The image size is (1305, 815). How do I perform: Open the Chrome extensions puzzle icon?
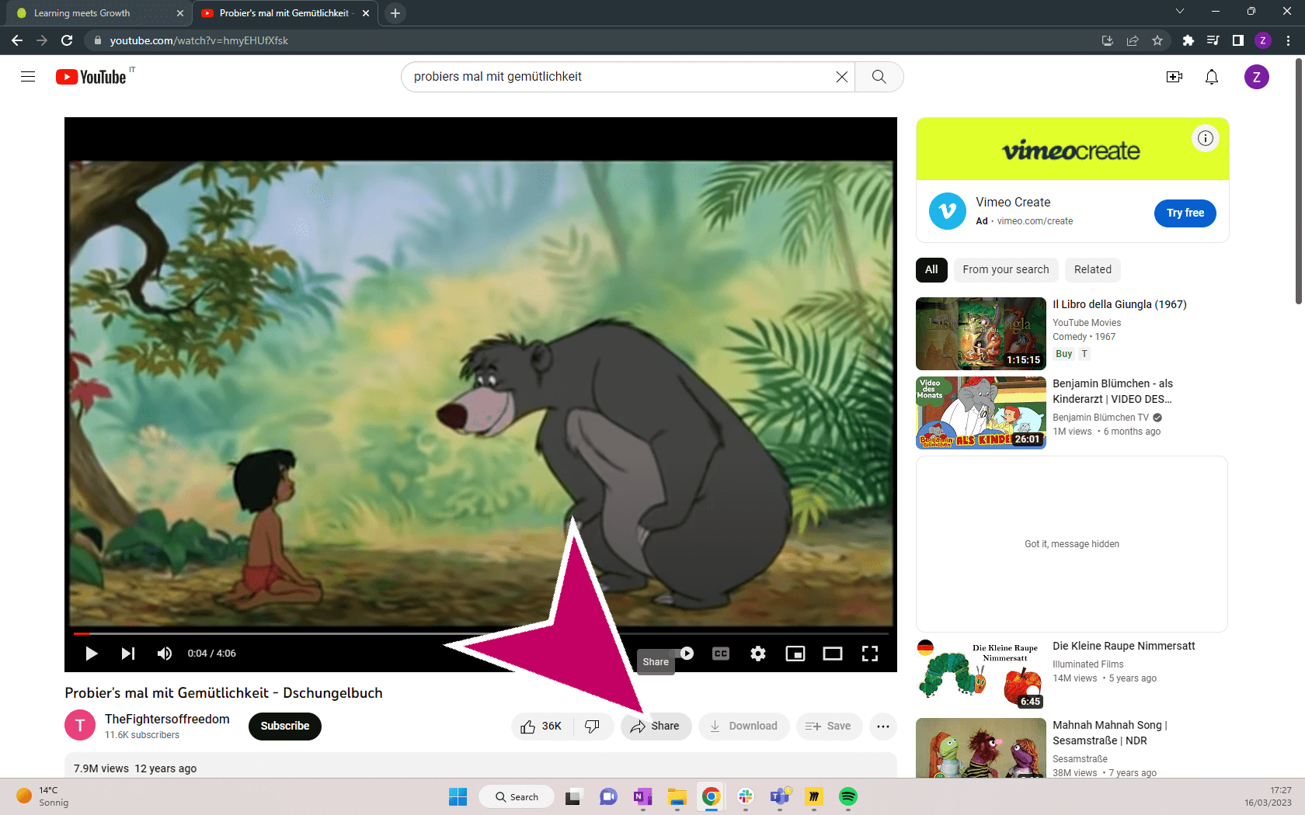(x=1188, y=40)
